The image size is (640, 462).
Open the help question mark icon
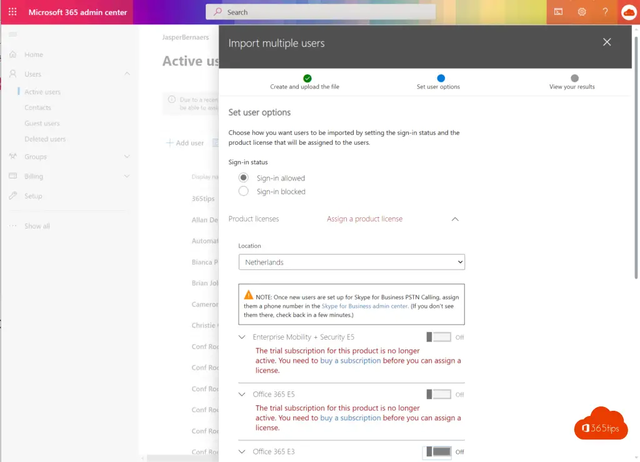605,12
